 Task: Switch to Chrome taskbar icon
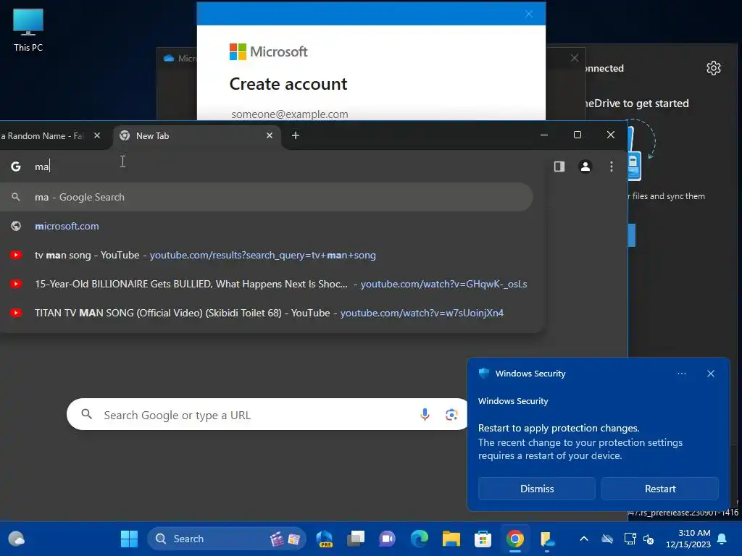pos(515,539)
